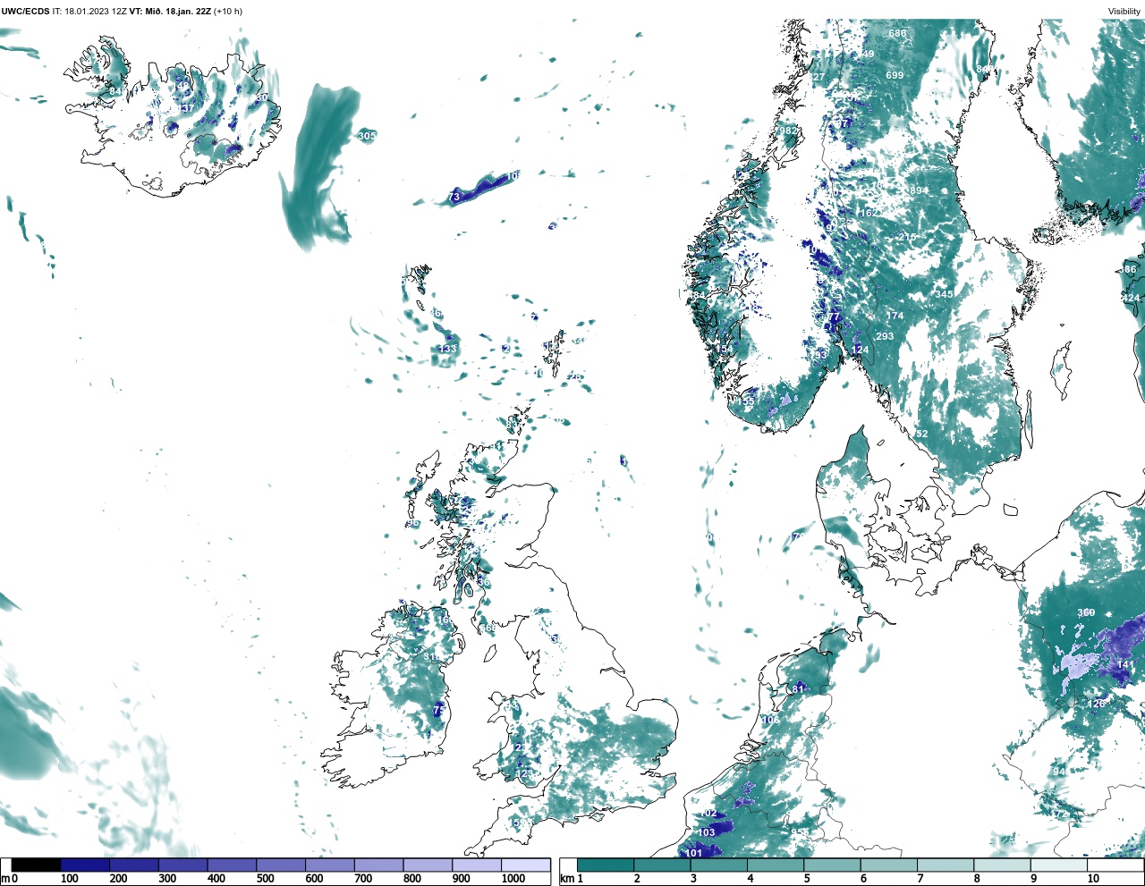Click the 600–700 m legend swatch
This screenshot has width=1145, height=886.
click(329, 865)
